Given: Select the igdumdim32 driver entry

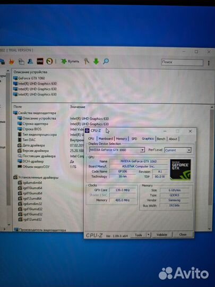Looking at the screenshot, I should pyautogui.click(x=30, y=204).
